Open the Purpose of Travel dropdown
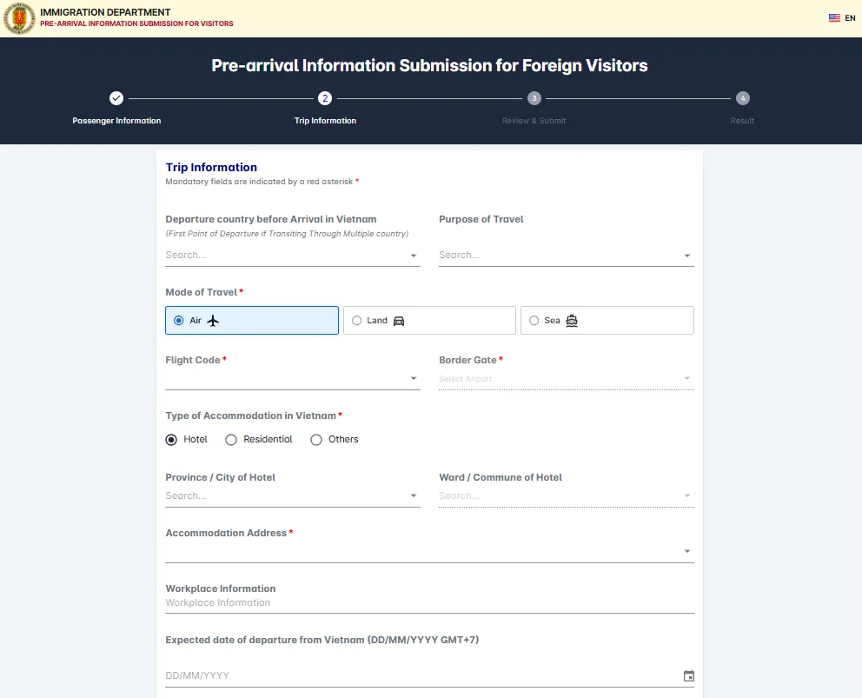Image resolution: width=862 pixels, height=698 pixels. coord(567,256)
